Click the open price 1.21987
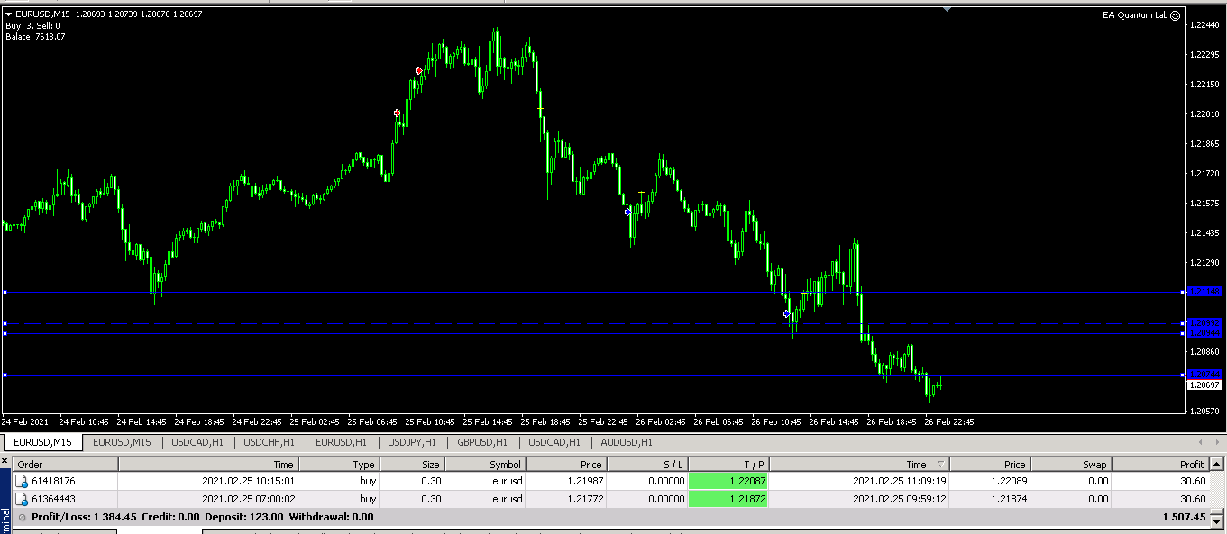 (x=584, y=482)
